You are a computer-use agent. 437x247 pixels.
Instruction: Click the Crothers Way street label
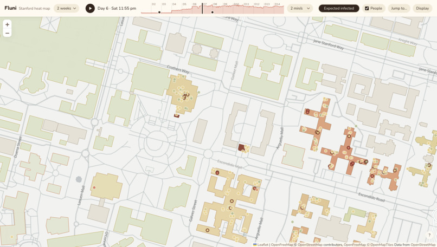coord(178,69)
